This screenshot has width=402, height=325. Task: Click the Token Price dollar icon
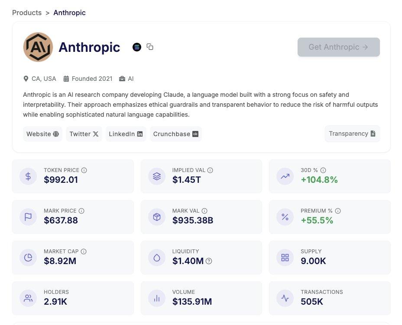click(x=28, y=176)
